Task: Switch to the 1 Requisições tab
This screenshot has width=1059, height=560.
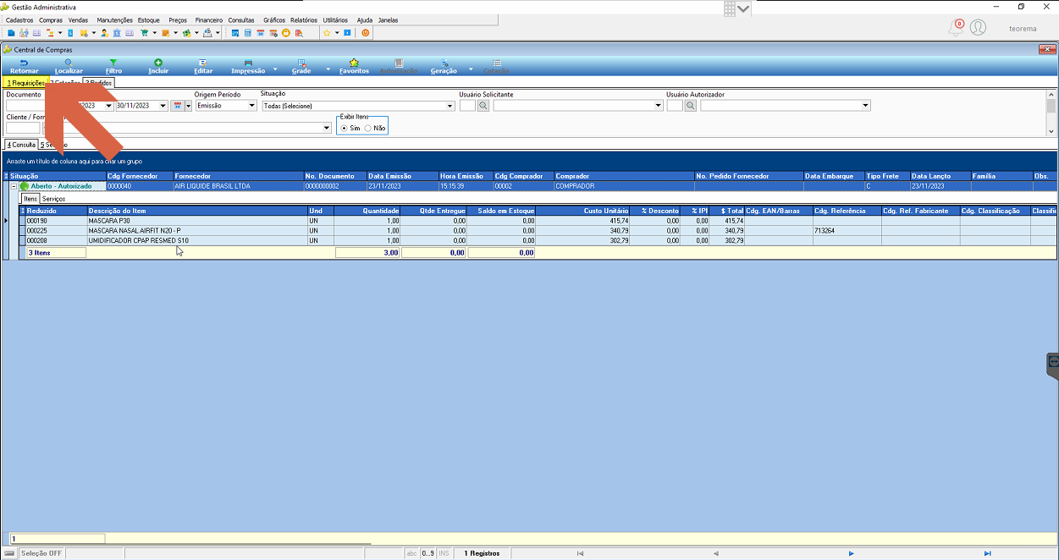Action: click(25, 83)
